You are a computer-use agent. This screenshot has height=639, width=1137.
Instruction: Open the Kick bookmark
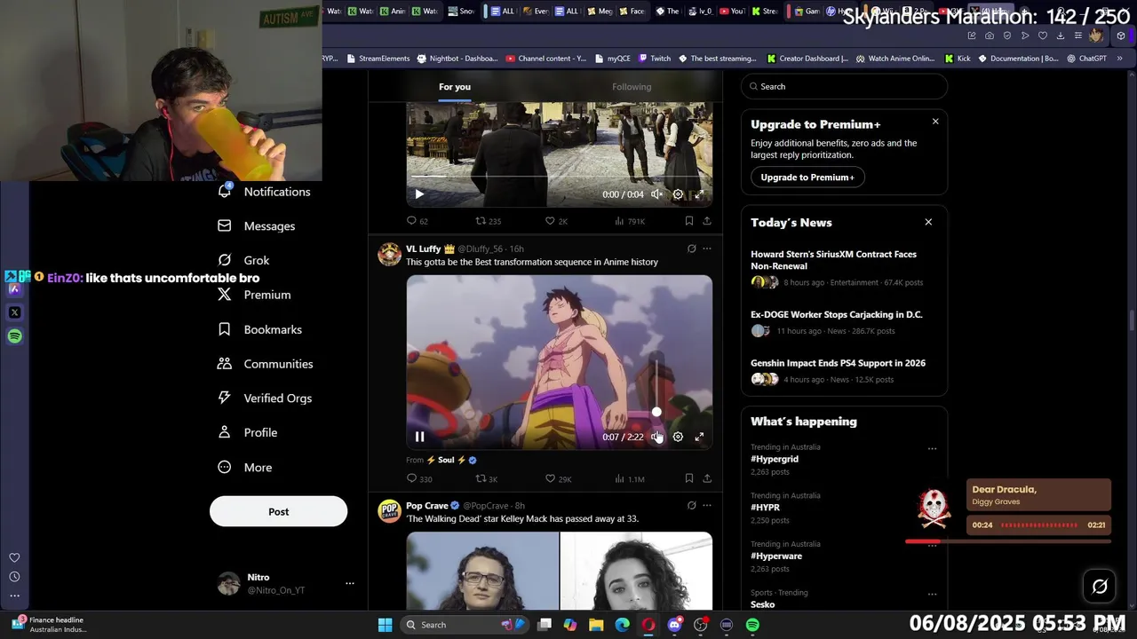957,59
